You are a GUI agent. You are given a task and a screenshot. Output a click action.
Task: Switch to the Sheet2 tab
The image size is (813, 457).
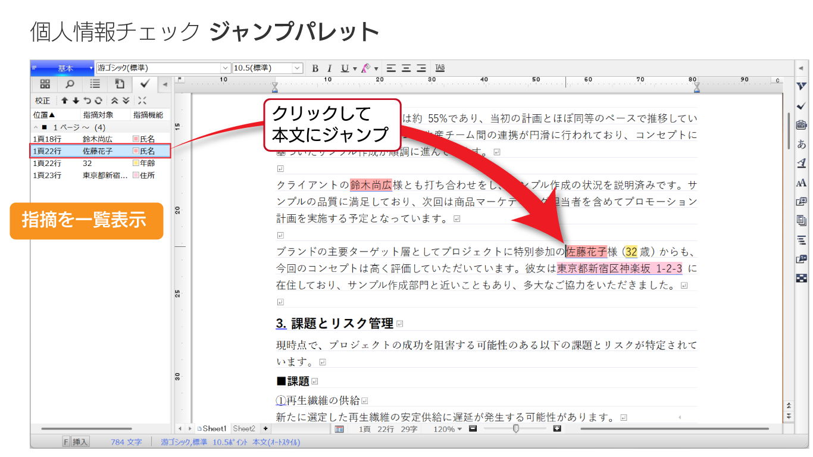pyautogui.click(x=244, y=428)
